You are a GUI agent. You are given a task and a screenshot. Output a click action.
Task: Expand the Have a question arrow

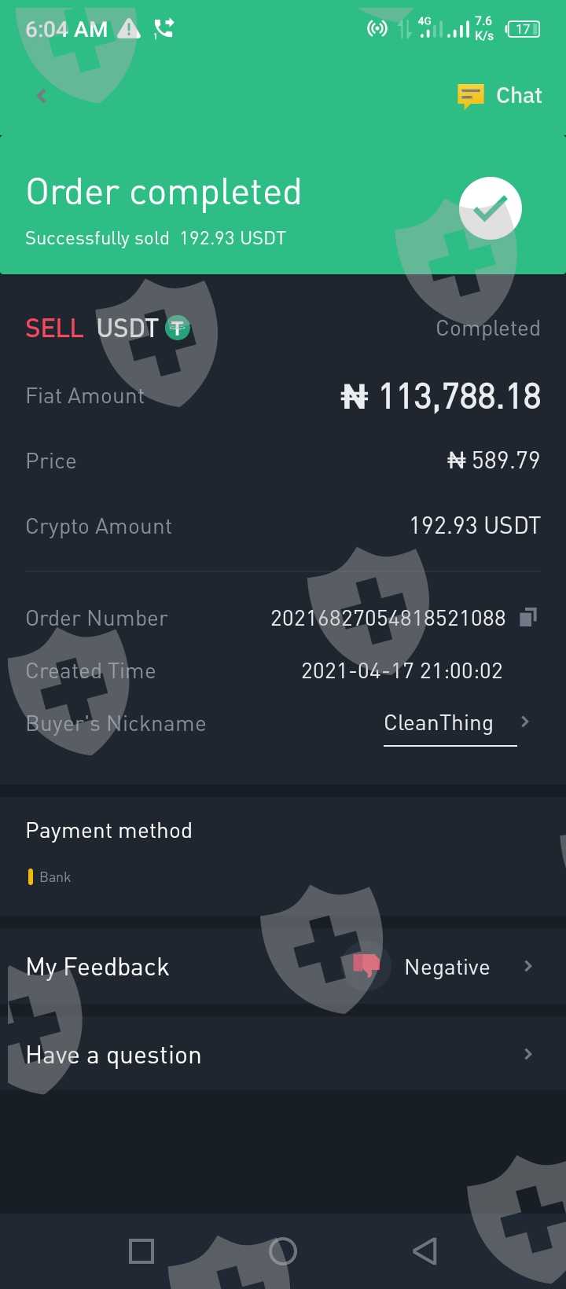527,1054
